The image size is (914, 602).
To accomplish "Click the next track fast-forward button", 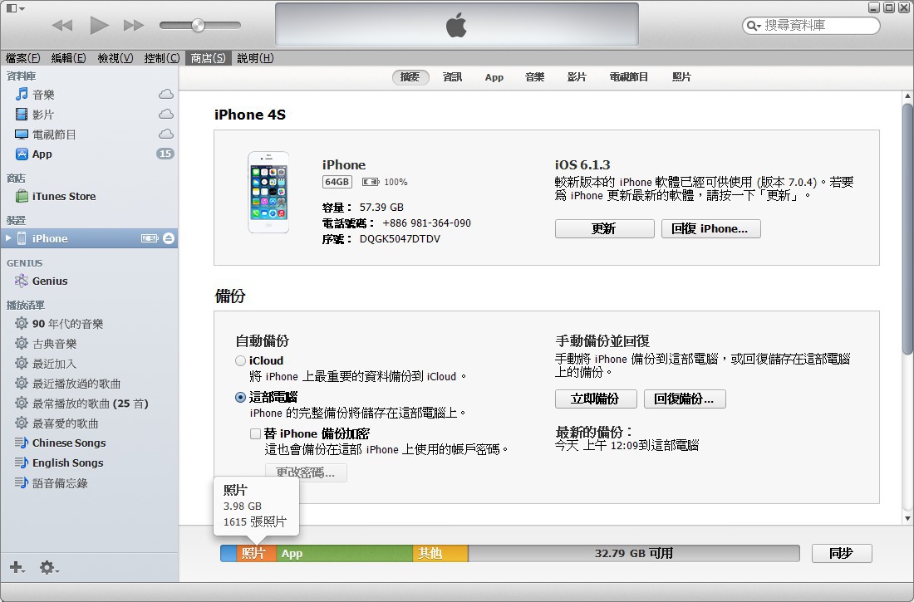I will click(134, 25).
